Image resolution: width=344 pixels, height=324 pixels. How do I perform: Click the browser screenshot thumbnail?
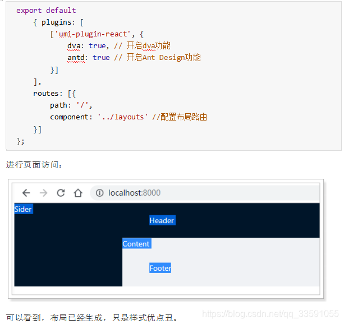[x=166, y=239]
